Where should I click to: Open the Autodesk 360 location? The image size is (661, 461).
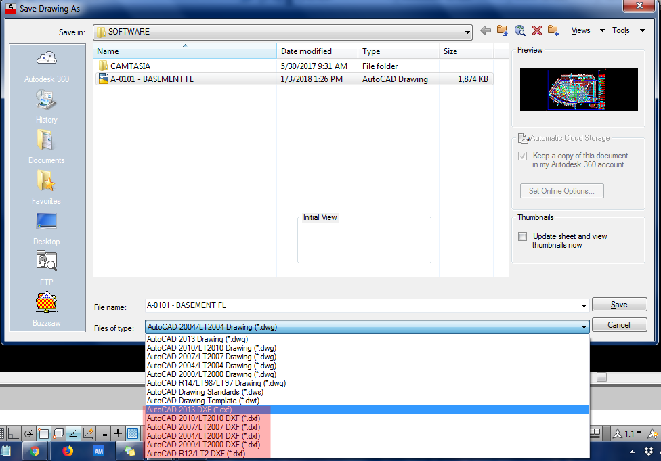(x=47, y=66)
